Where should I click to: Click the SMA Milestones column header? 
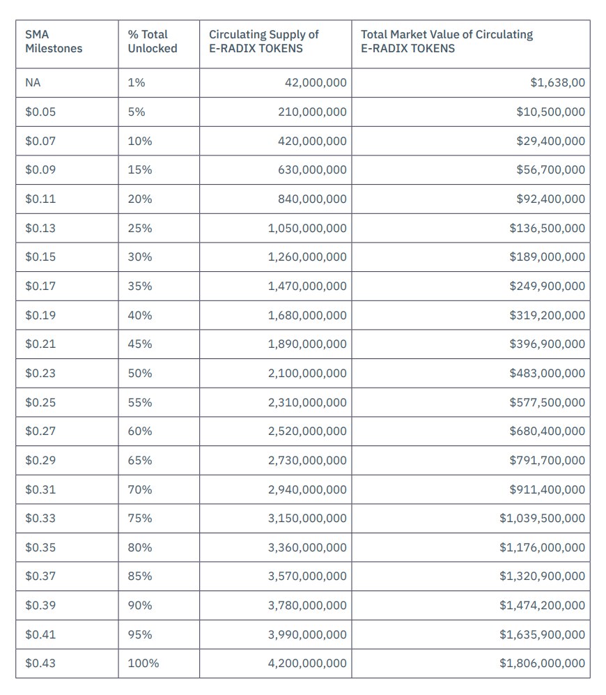click(67, 45)
